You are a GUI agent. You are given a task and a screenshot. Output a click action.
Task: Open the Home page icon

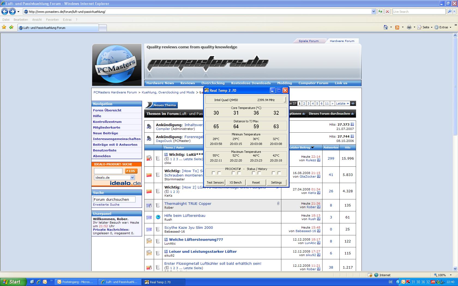tap(385, 27)
